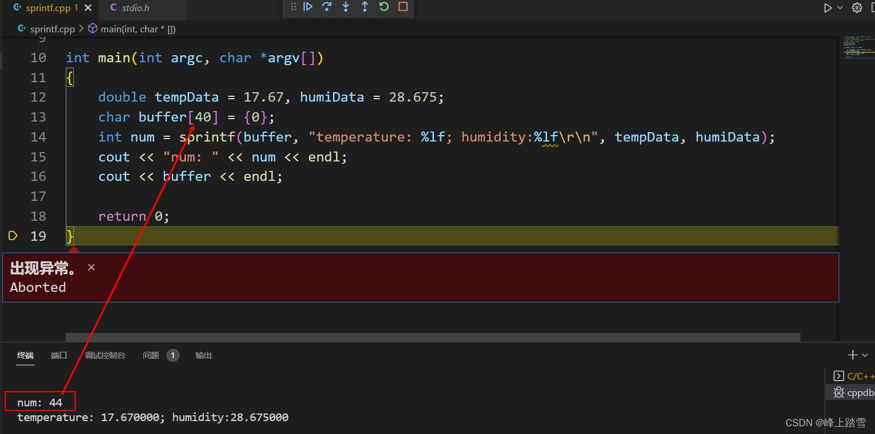The width and height of the screenshot is (875, 434).
Task: Select the Step Over debug icon
Action: pyautogui.click(x=327, y=6)
